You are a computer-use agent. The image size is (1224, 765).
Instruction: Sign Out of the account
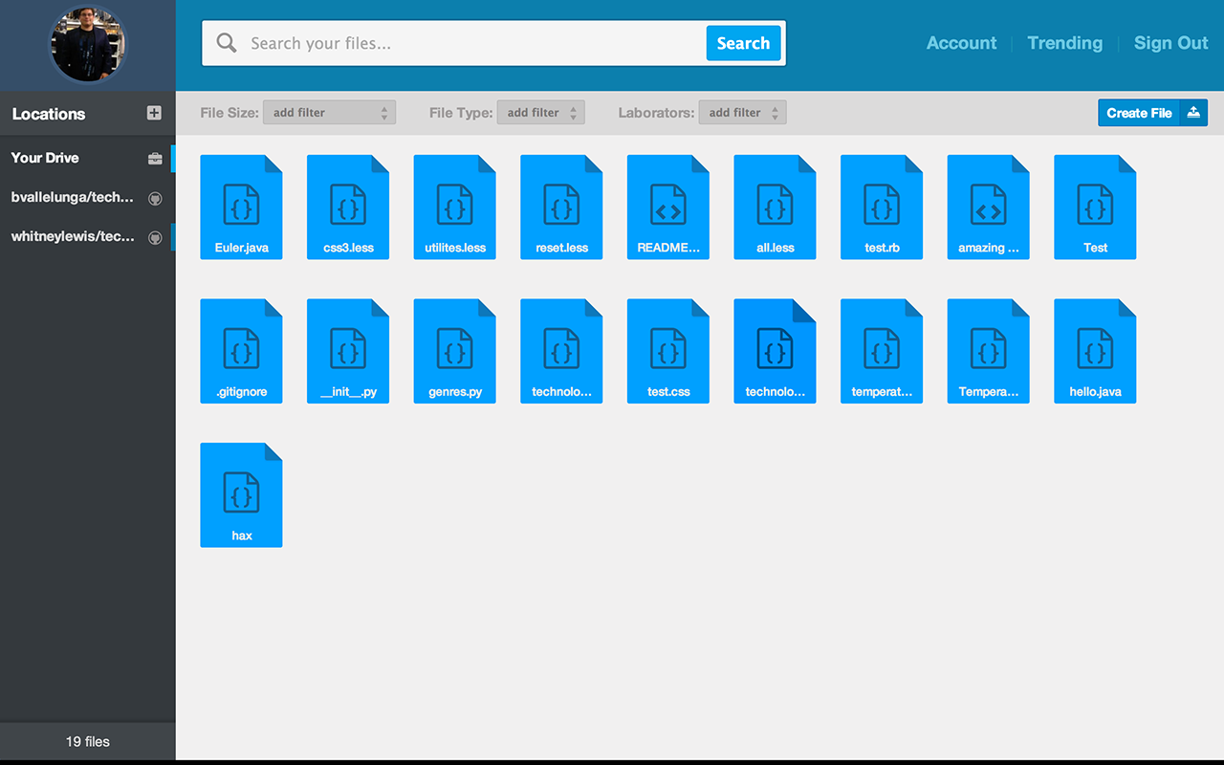1171,43
